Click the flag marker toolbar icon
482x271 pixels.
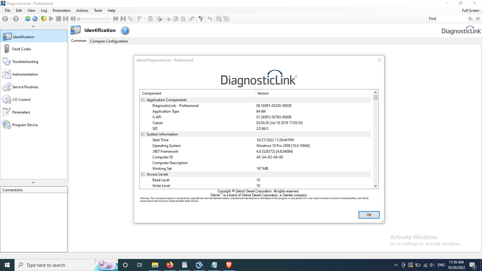click(x=139, y=19)
